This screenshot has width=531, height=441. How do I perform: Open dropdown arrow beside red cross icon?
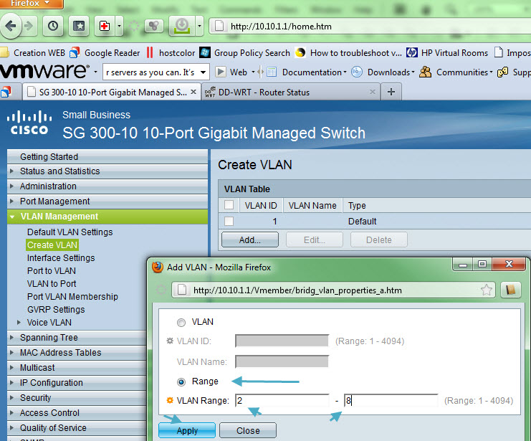tap(119, 26)
